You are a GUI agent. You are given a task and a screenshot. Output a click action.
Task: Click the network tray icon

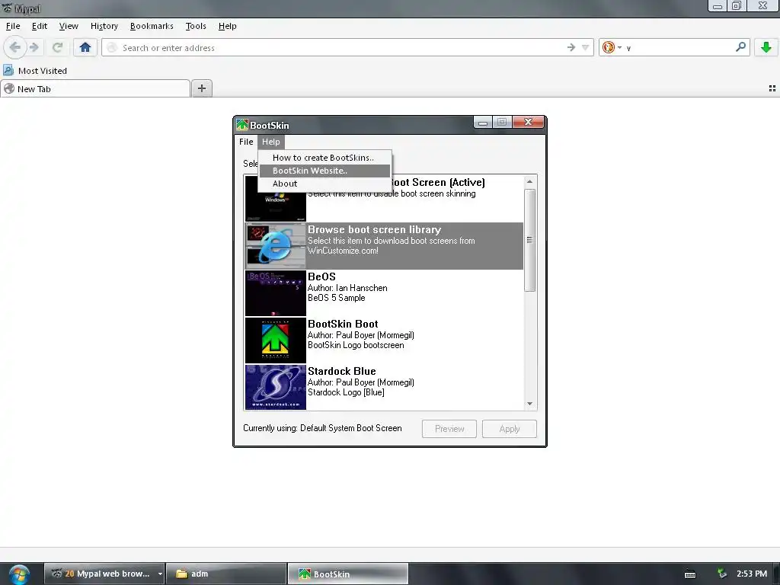point(722,574)
